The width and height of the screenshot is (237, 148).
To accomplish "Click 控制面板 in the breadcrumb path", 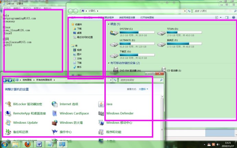I will [x=27, y=80].
